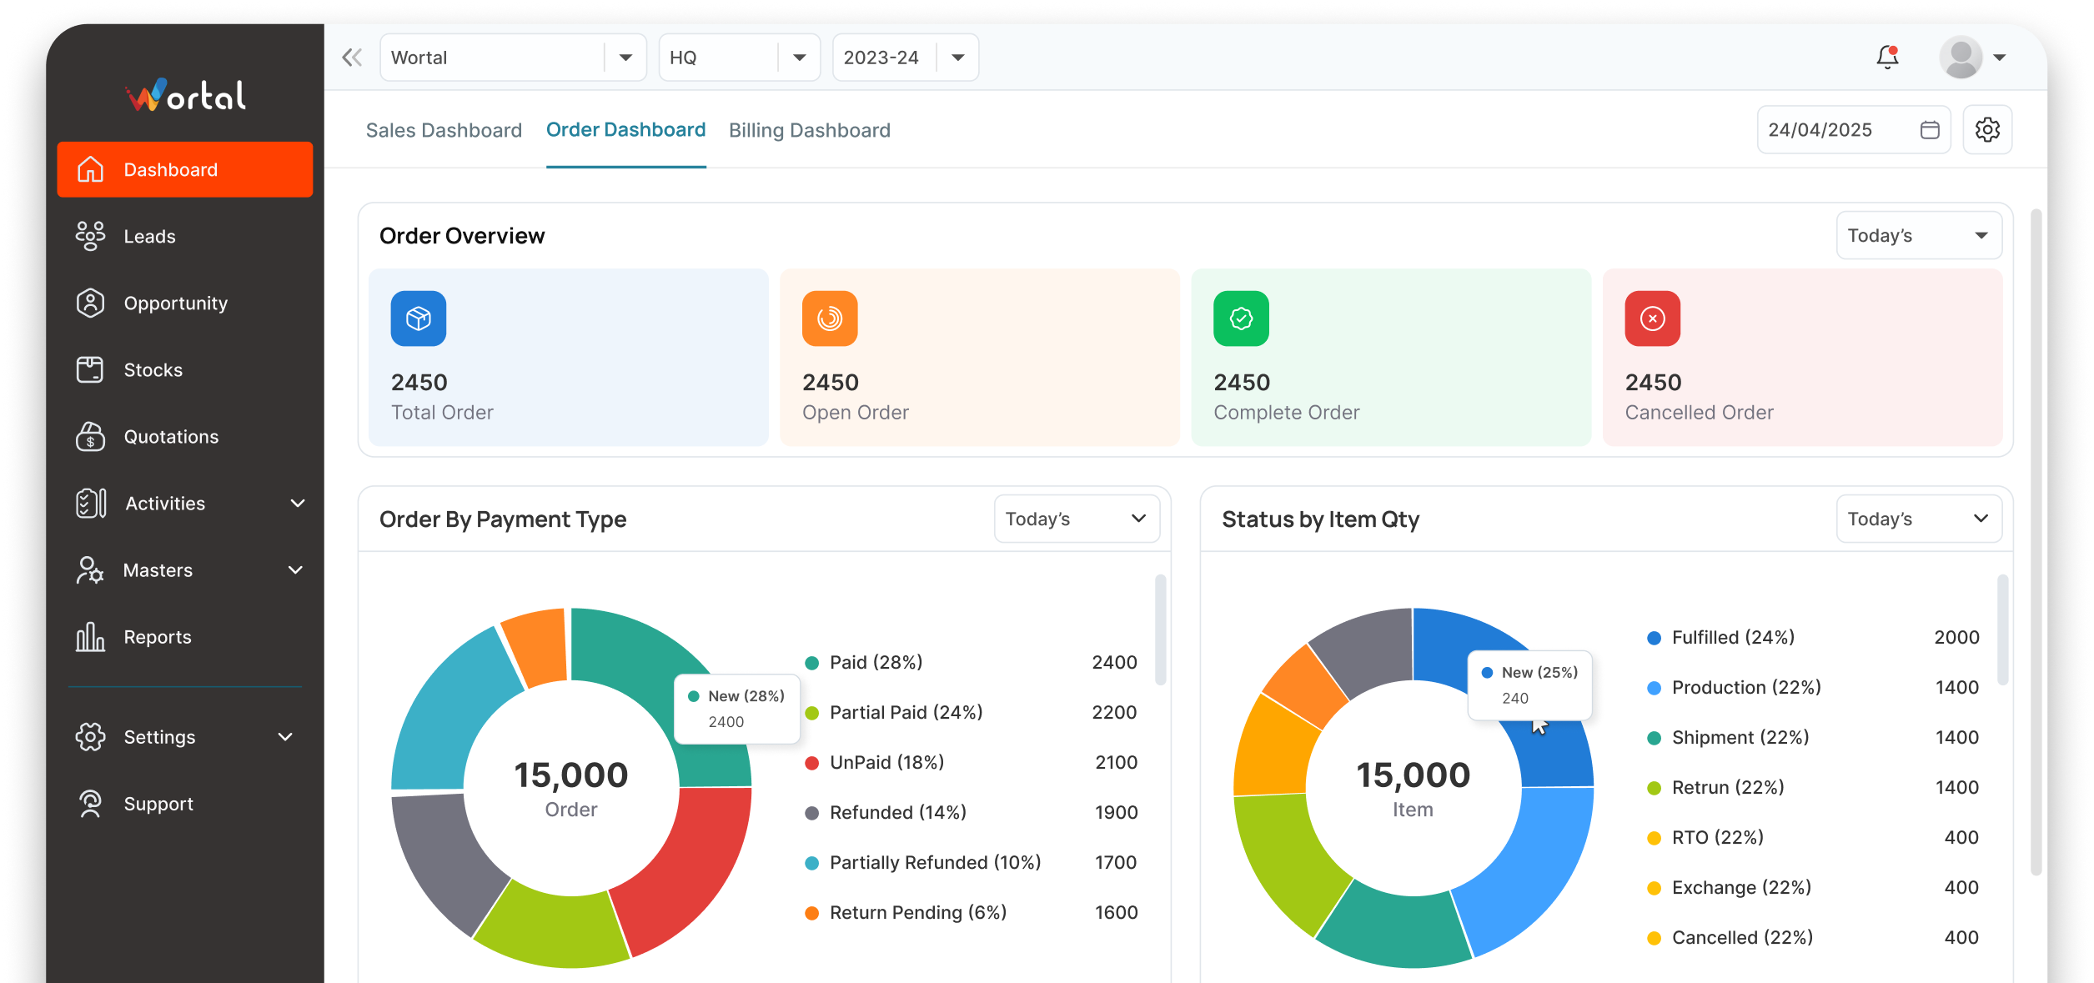Open the Wortal company dropdown
This screenshot has width=2094, height=983.
pos(513,58)
